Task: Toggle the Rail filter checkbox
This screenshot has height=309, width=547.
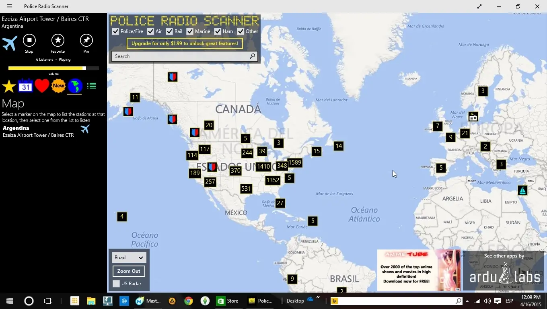Action: (x=169, y=31)
